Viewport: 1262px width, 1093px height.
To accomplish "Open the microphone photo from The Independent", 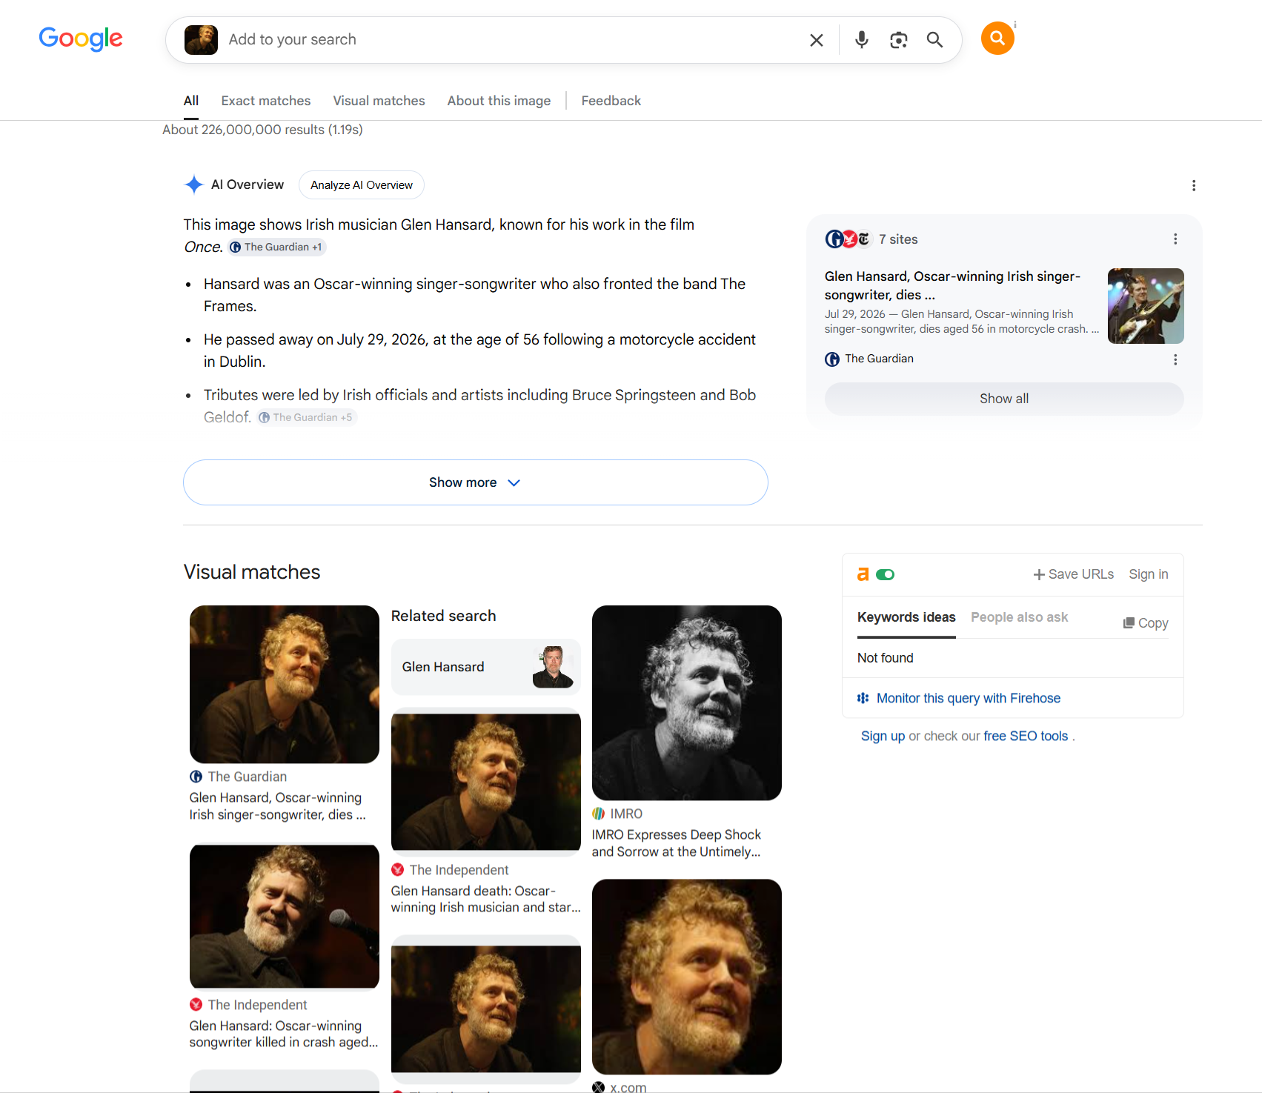I will (x=285, y=916).
